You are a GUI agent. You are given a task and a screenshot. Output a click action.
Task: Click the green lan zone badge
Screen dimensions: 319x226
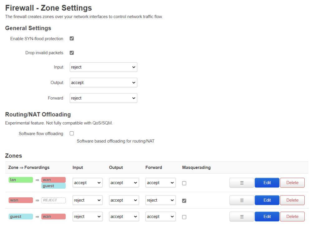[x=21, y=180]
